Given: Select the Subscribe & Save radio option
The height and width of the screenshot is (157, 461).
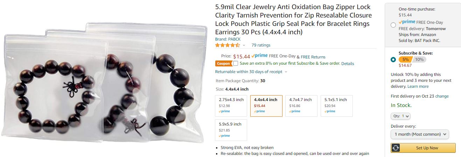Looking at the screenshot, I should [x=393, y=59].
